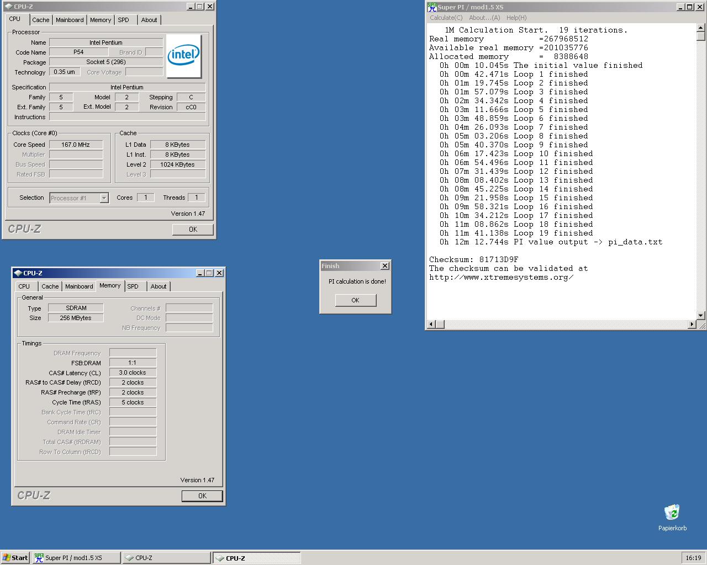This screenshot has height=565, width=707.
Task: Open Memory tab in top CPU-Z window
Action: pyautogui.click(x=101, y=20)
